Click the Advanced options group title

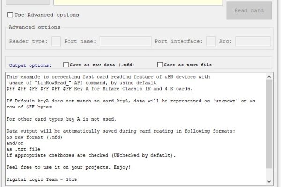(35, 27)
